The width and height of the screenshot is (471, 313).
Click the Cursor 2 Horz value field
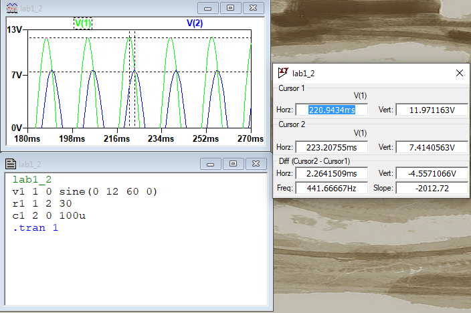click(x=331, y=147)
